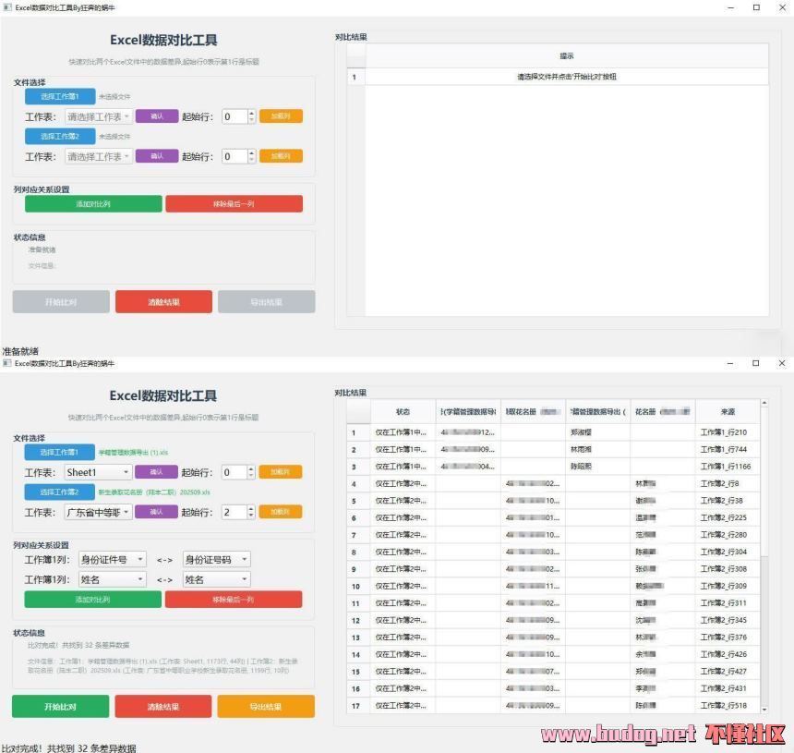794x753 pixels.
Task: Click the greyed 导出结果 button in the top window
Action: [266, 302]
